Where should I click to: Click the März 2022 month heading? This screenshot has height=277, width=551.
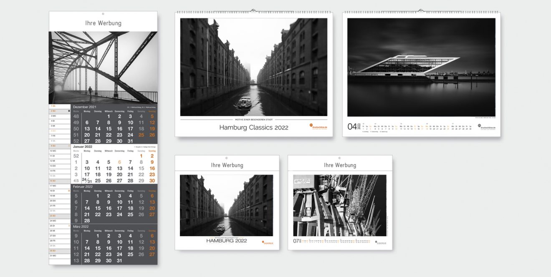(81, 227)
